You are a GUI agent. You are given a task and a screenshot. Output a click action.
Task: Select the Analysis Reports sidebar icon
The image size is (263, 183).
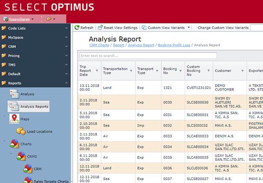14,106
